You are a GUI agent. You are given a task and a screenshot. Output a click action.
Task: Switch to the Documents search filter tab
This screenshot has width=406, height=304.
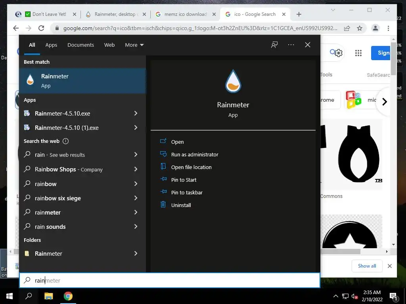(80, 45)
